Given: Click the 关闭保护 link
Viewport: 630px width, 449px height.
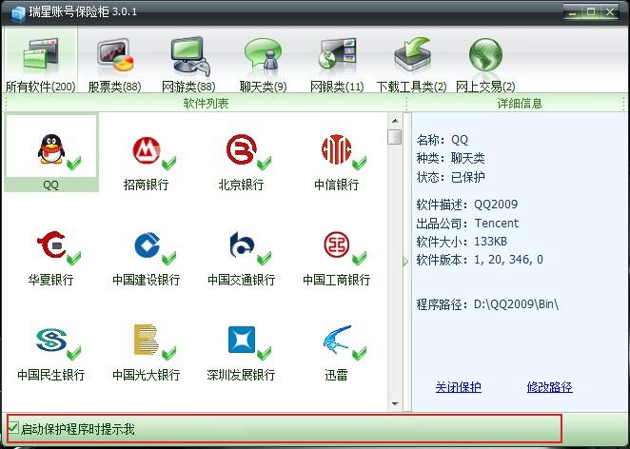Looking at the screenshot, I should (458, 387).
